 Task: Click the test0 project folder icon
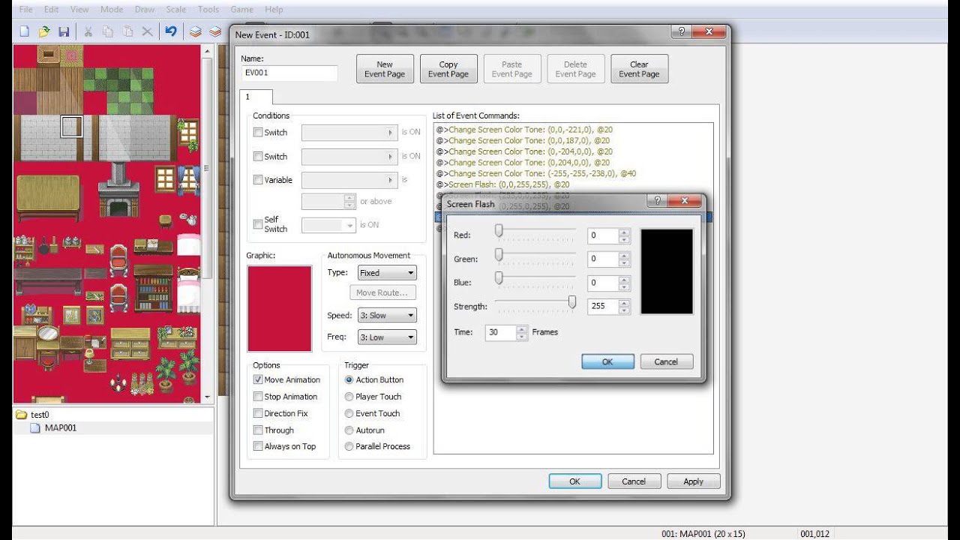[x=21, y=415]
